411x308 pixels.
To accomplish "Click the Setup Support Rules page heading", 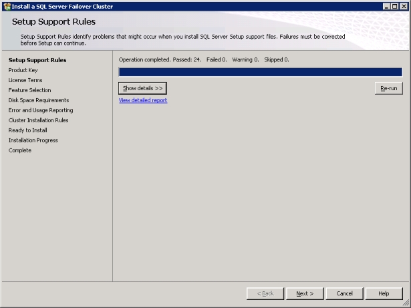I will (53, 21).
